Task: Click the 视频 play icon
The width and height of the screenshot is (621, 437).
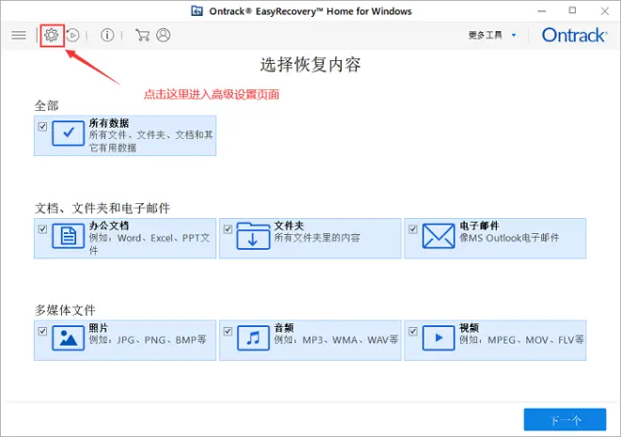Action: [x=438, y=337]
